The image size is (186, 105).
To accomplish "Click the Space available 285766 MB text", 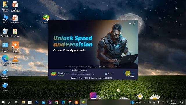I will tap(101, 78).
